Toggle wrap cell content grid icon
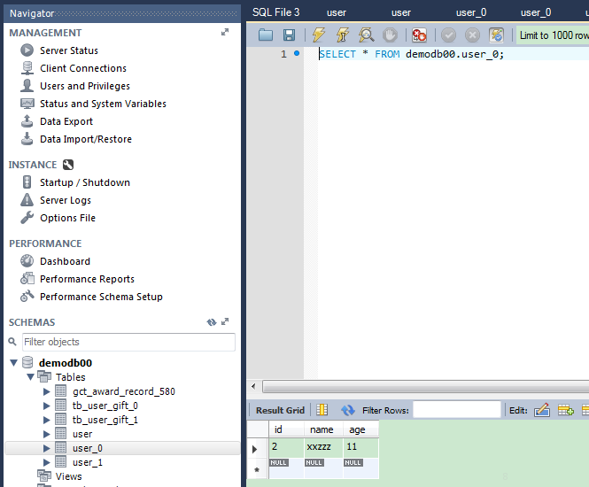 coord(322,410)
